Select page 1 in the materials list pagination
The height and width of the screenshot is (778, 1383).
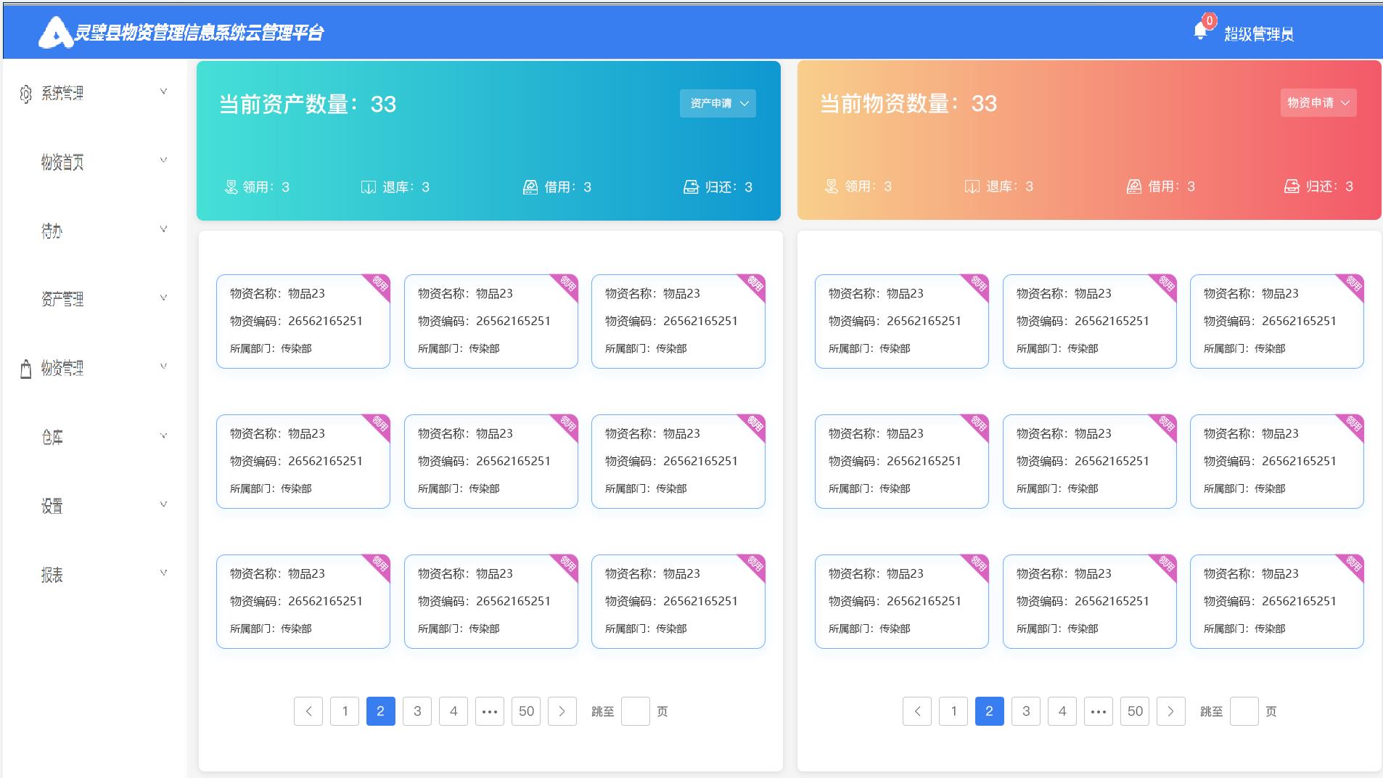click(x=953, y=711)
